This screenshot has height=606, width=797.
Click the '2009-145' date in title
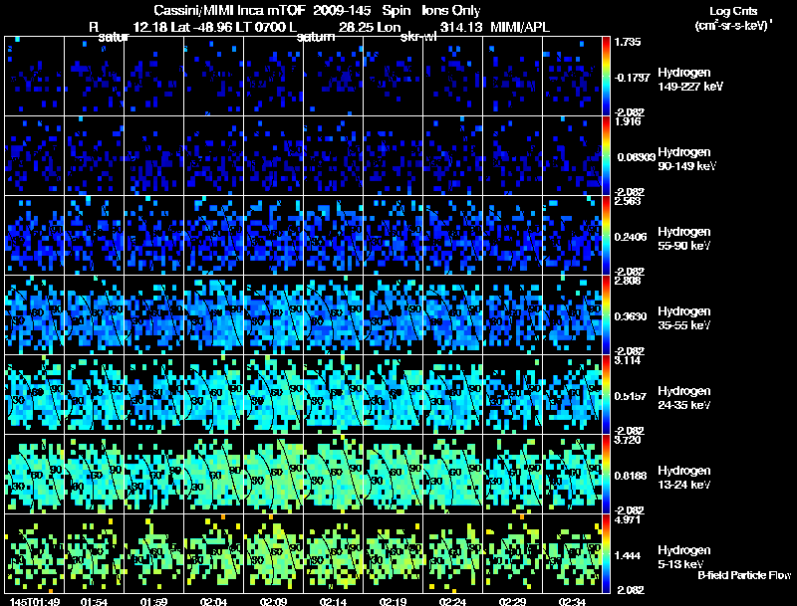343,11
